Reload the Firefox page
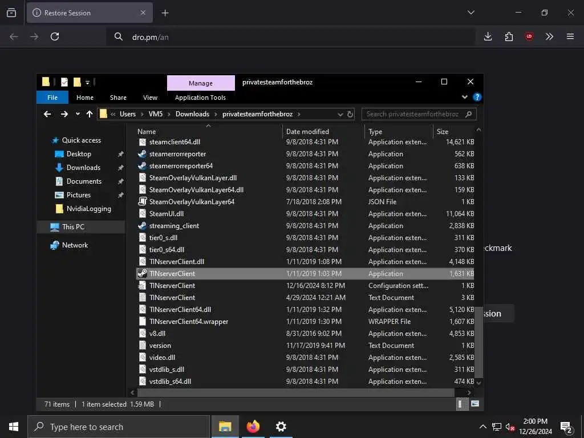The width and height of the screenshot is (584, 438). pos(55,36)
